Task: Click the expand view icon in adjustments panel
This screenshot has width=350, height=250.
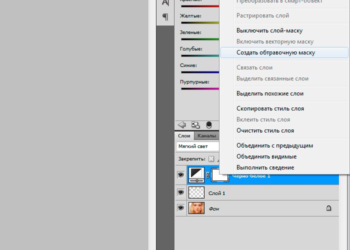Action: coord(195,125)
